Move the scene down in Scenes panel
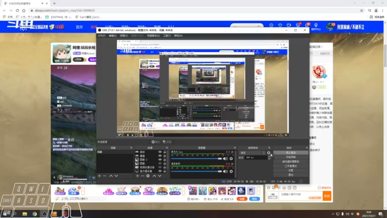The height and width of the screenshot is (218, 387). 116,176
